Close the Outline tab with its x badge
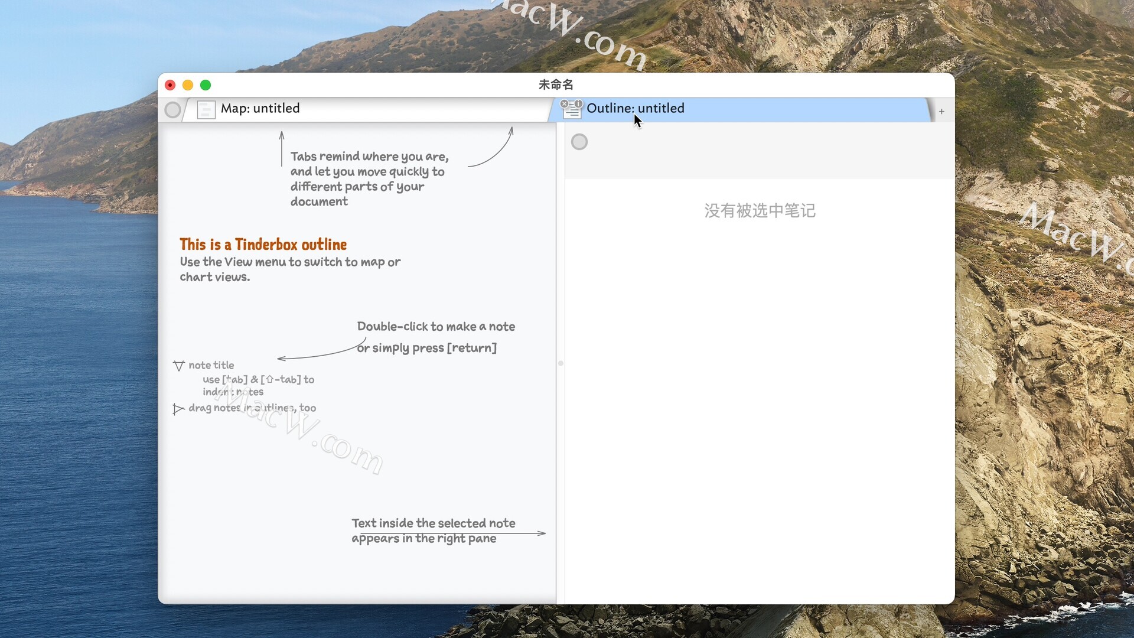The width and height of the screenshot is (1134, 638). tap(564, 104)
